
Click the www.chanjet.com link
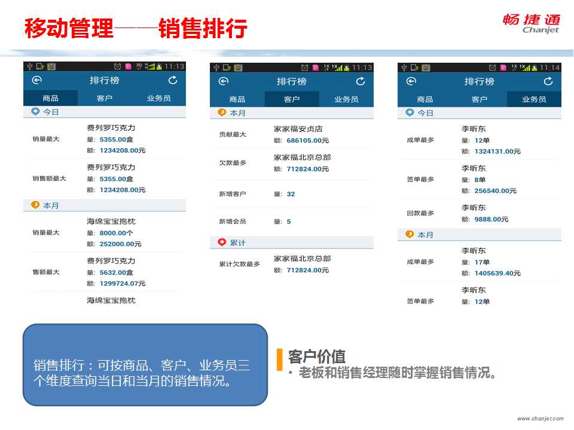tap(540, 419)
